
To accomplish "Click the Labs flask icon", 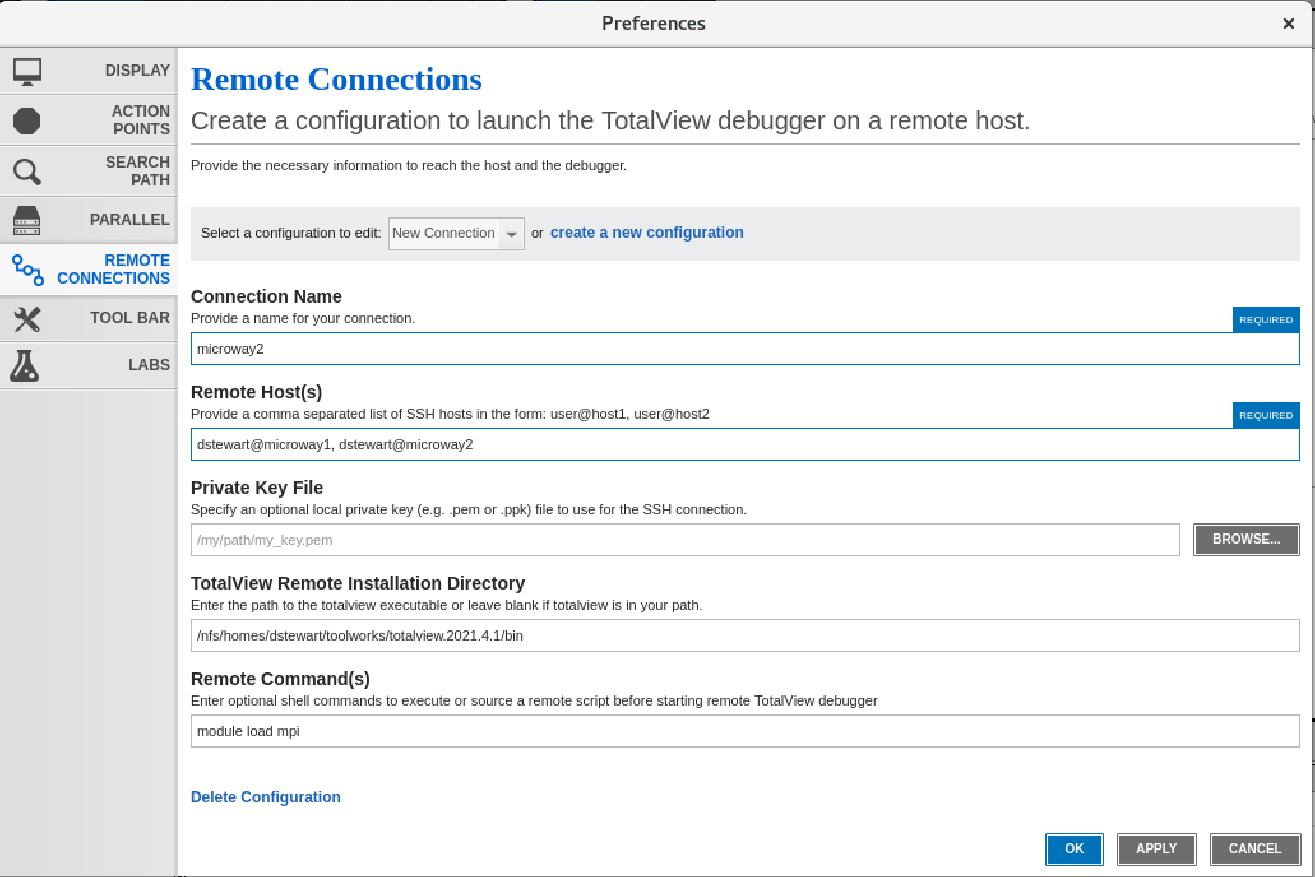I will [25, 365].
